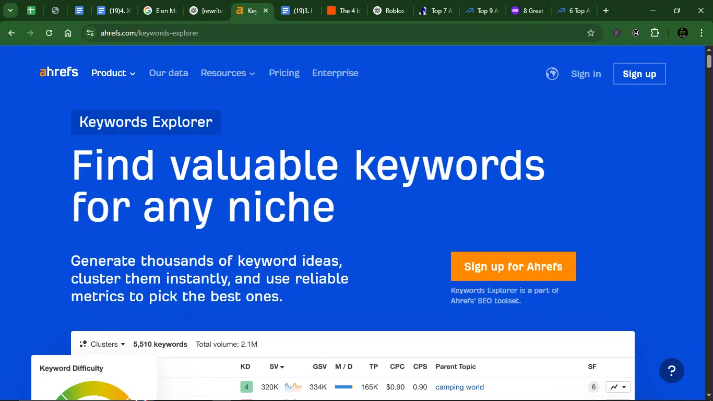This screenshot has height=401, width=713.
Task: Switch to the '(19)3.' Docs tab
Action: [298, 10]
